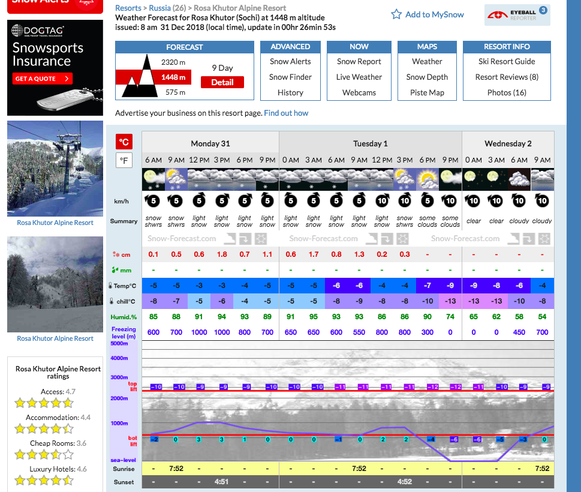581x492 pixels.
Task: Select the 575 m elevation forecast
Action: click(175, 92)
